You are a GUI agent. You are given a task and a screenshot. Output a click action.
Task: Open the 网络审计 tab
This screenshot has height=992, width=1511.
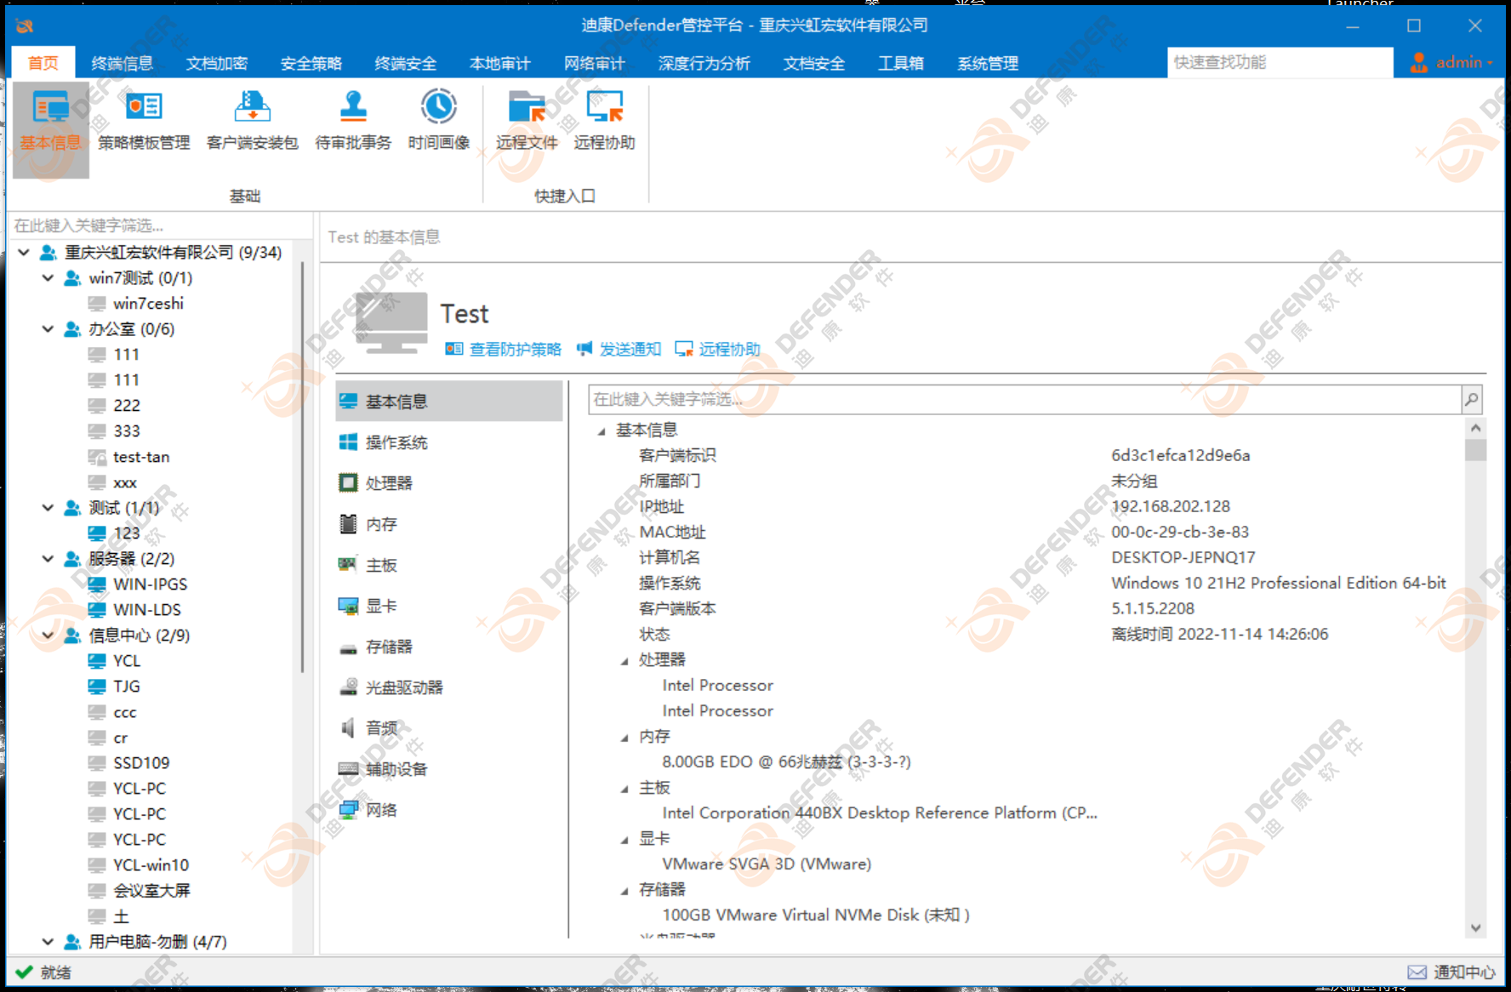coord(594,63)
